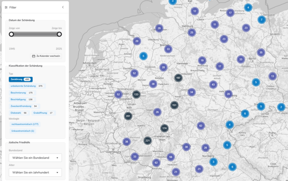Click the 33 cluster near Bremen
Image resolution: width=288 pixels, height=181 pixels.
[x=168, y=49]
